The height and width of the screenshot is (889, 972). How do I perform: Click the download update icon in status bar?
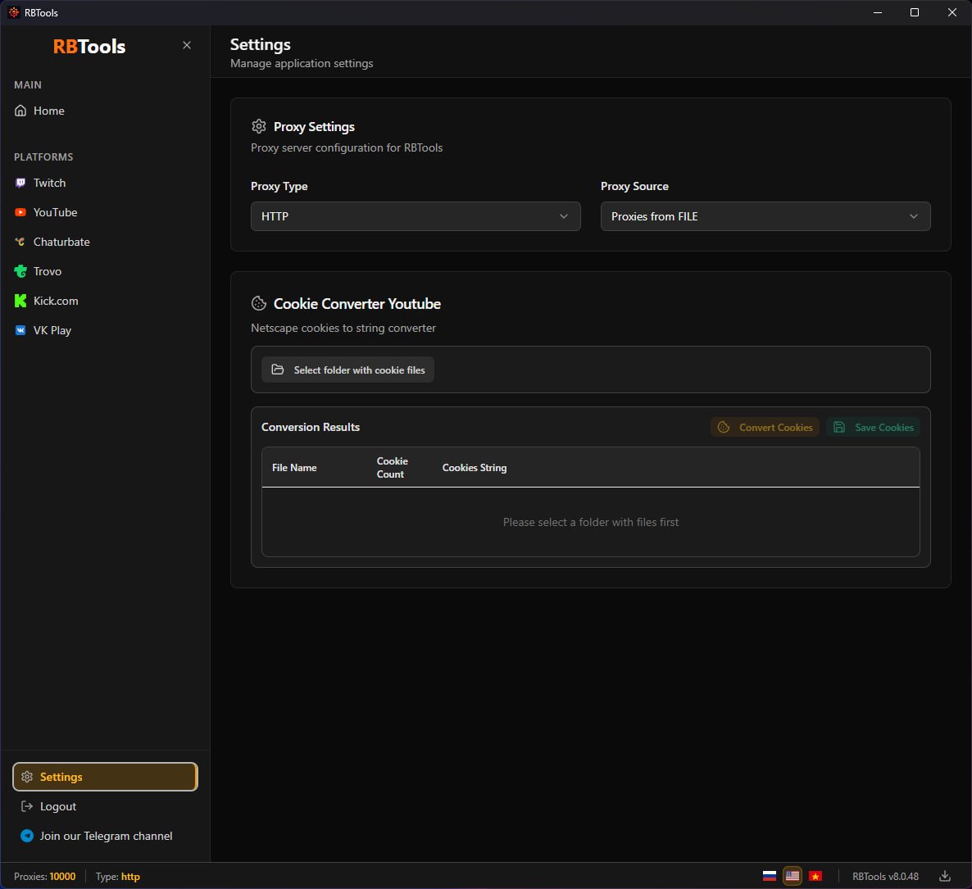click(x=945, y=876)
